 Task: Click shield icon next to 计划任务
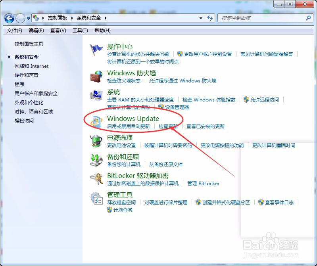coord(110,210)
